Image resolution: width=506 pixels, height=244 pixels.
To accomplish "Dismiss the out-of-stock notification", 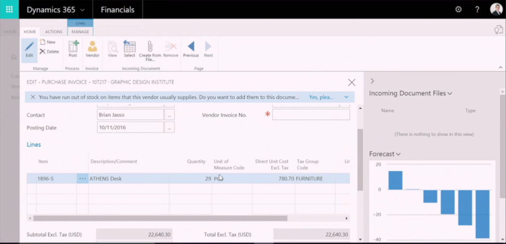I will (x=33, y=97).
